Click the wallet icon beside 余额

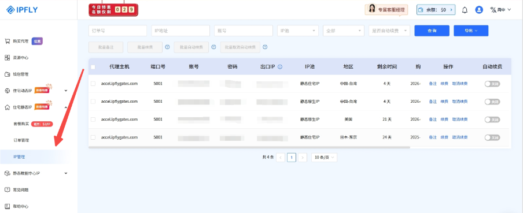(x=421, y=10)
